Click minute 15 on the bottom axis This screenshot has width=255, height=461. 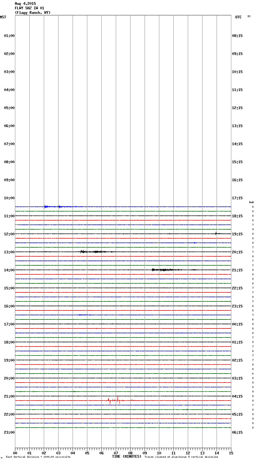pos(231,453)
